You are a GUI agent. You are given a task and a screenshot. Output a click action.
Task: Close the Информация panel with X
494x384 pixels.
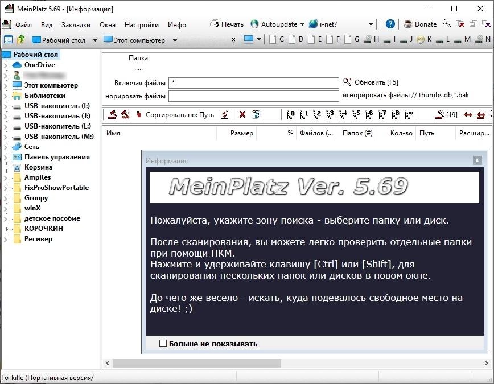point(477,160)
